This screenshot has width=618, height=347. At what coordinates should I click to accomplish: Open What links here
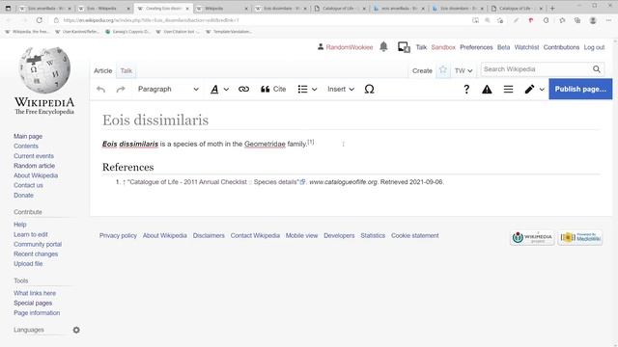(x=35, y=293)
